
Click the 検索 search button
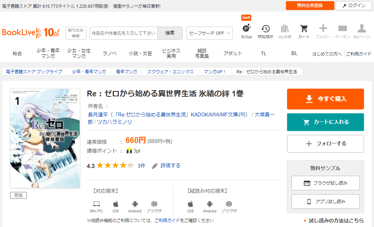(170, 33)
